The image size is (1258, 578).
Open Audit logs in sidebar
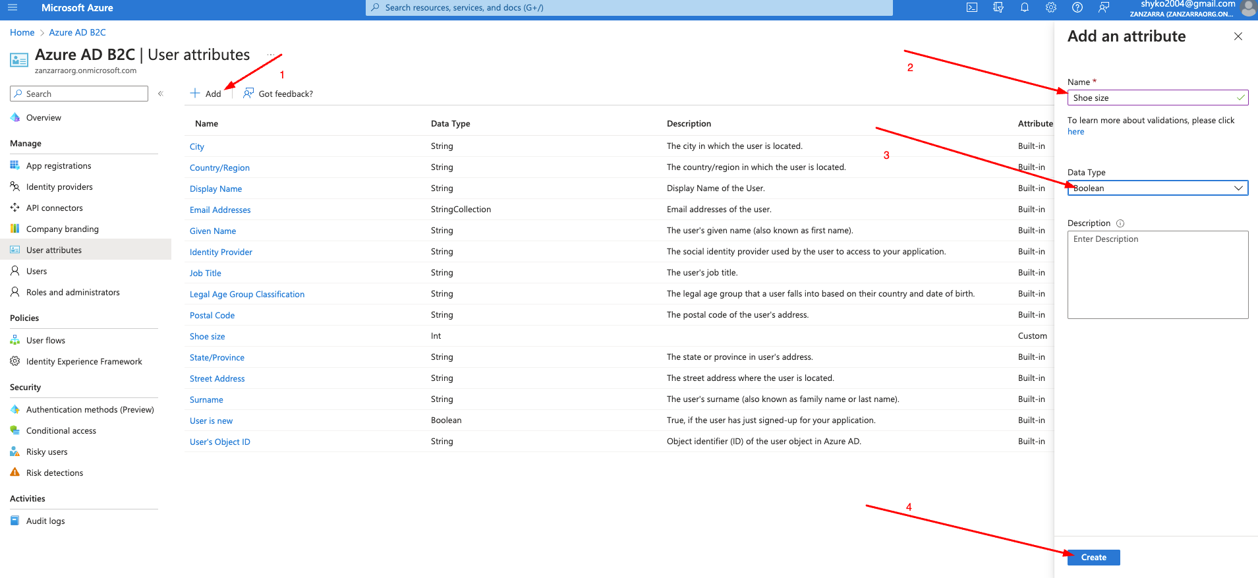45,521
